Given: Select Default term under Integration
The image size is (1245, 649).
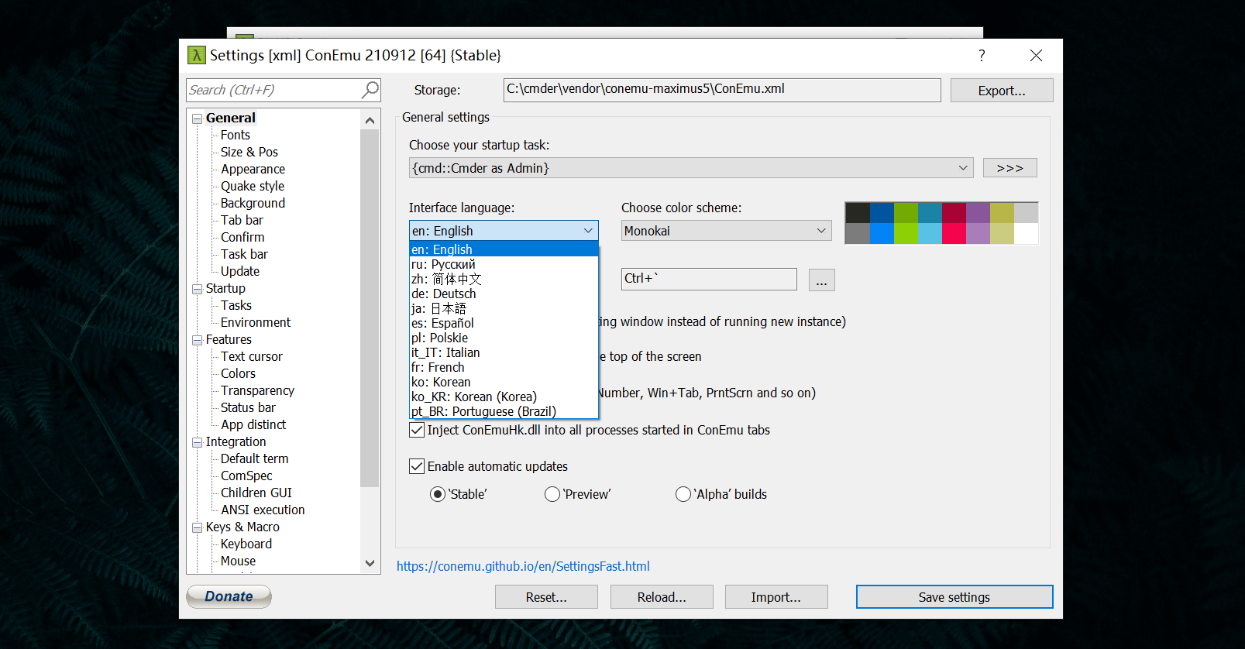Looking at the screenshot, I should pos(254,458).
